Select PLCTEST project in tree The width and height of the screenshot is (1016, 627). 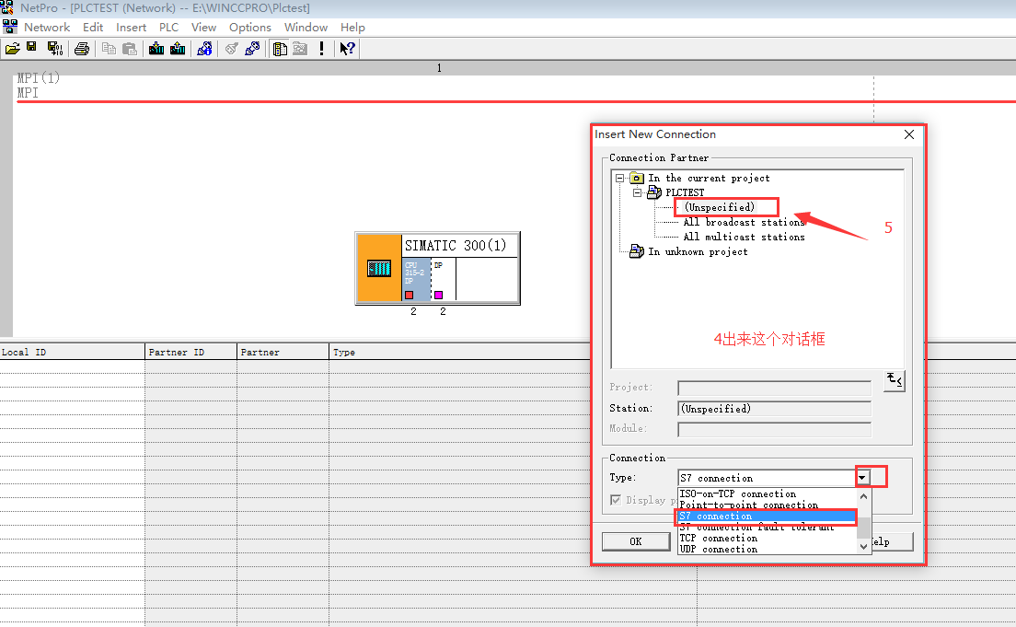pos(685,192)
